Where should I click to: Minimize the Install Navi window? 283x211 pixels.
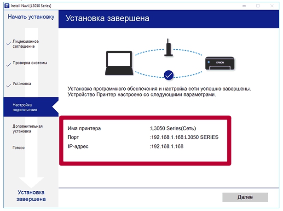point(244,6)
